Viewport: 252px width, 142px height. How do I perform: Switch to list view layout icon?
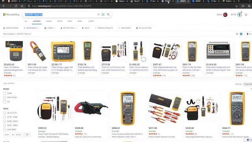point(237,34)
